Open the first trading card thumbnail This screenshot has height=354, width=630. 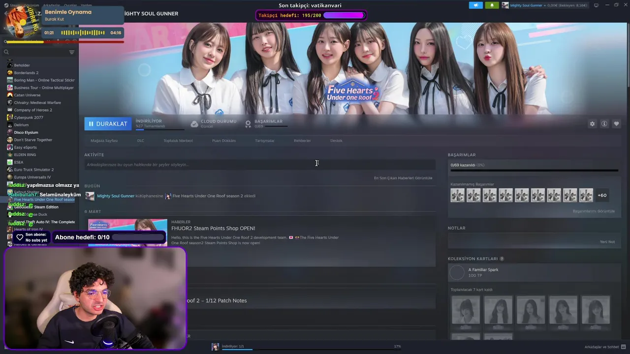(x=466, y=310)
